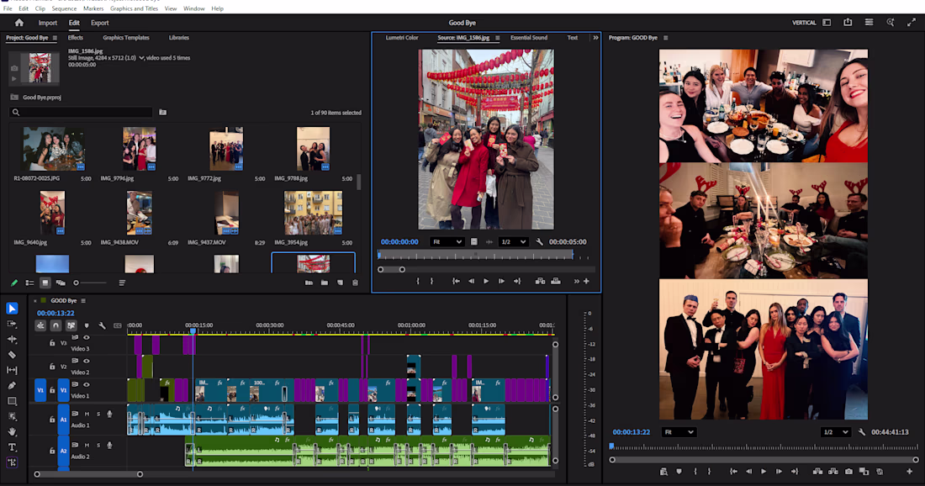Expand the Source panel tab overflow chevrons
The height and width of the screenshot is (486, 925).
pyautogui.click(x=595, y=38)
